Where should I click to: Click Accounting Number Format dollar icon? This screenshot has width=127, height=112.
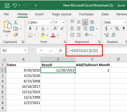[106, 29]
